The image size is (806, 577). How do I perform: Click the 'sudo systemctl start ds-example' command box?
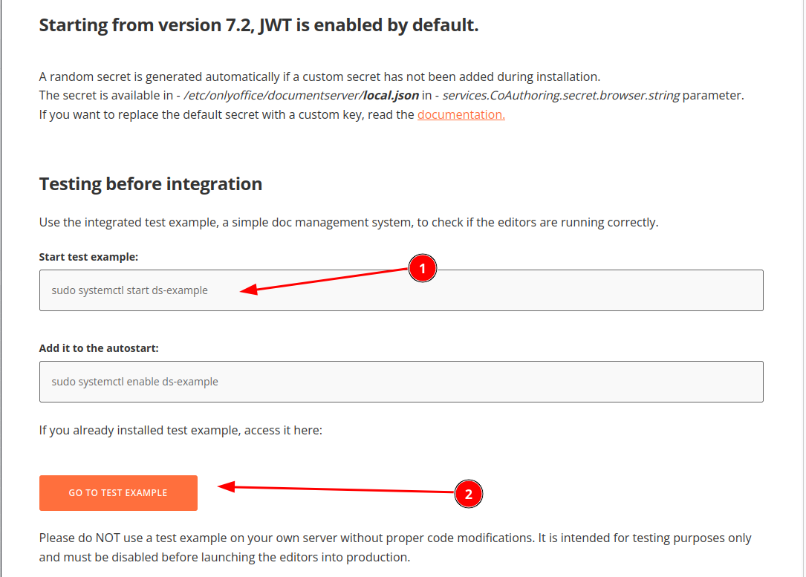tap(401, 290)
